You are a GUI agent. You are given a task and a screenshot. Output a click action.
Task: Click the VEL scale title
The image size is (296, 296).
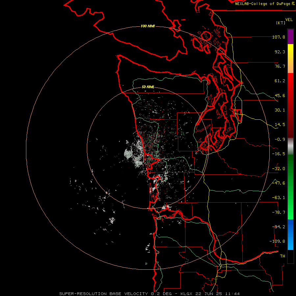(x=289, y=20)
